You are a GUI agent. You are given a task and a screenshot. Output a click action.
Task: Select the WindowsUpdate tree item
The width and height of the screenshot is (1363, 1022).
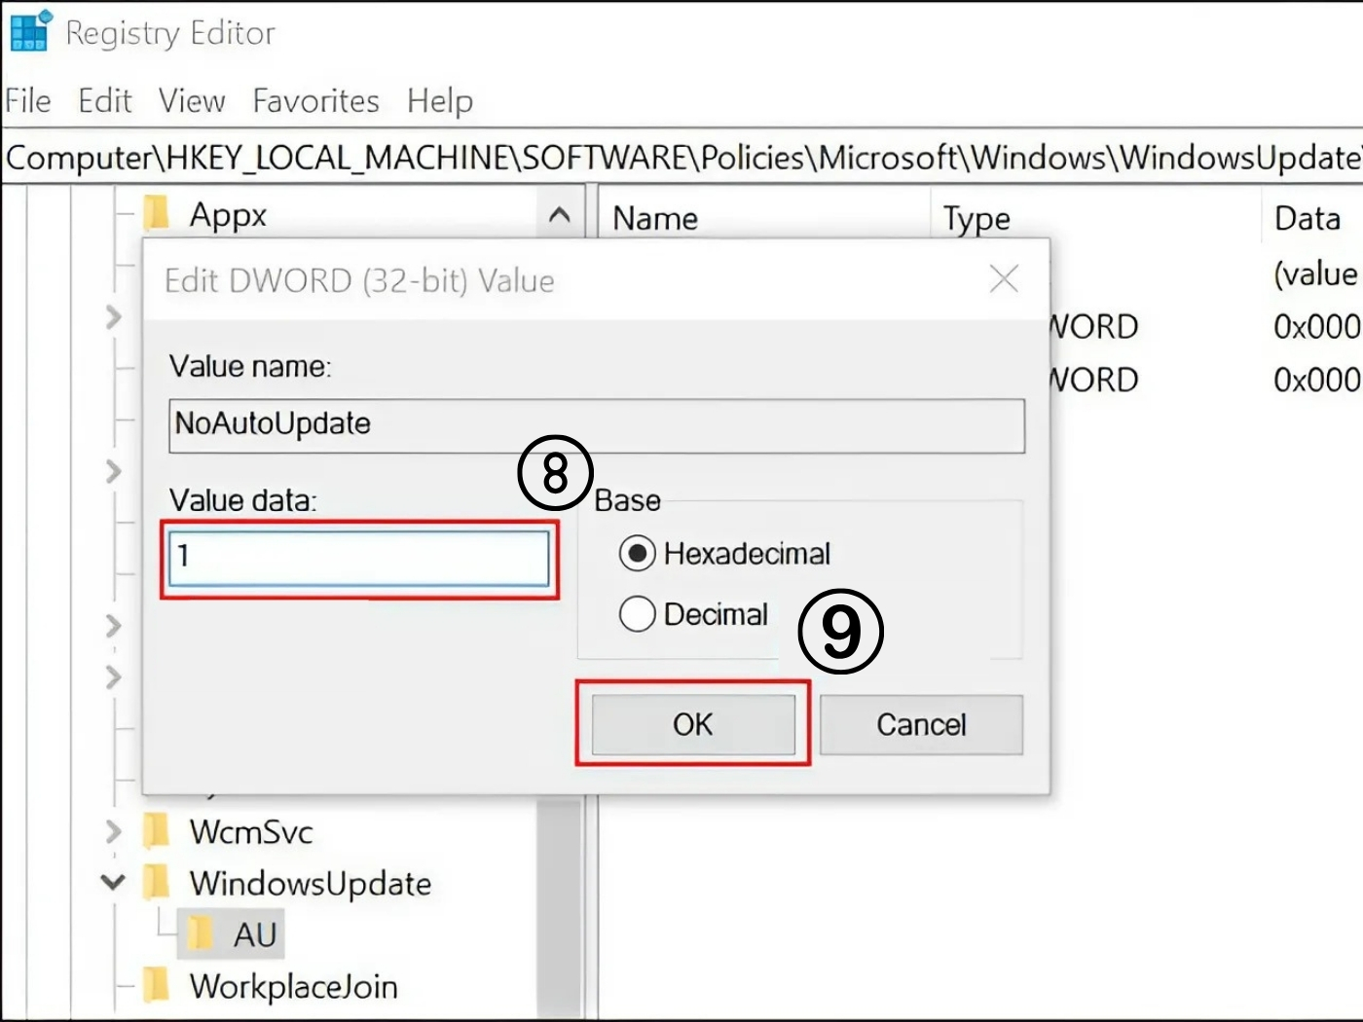[311, 884]
